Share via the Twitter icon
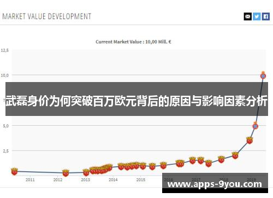Image resolution: width=273 pixels, height=198 pixels. point(257,16)
